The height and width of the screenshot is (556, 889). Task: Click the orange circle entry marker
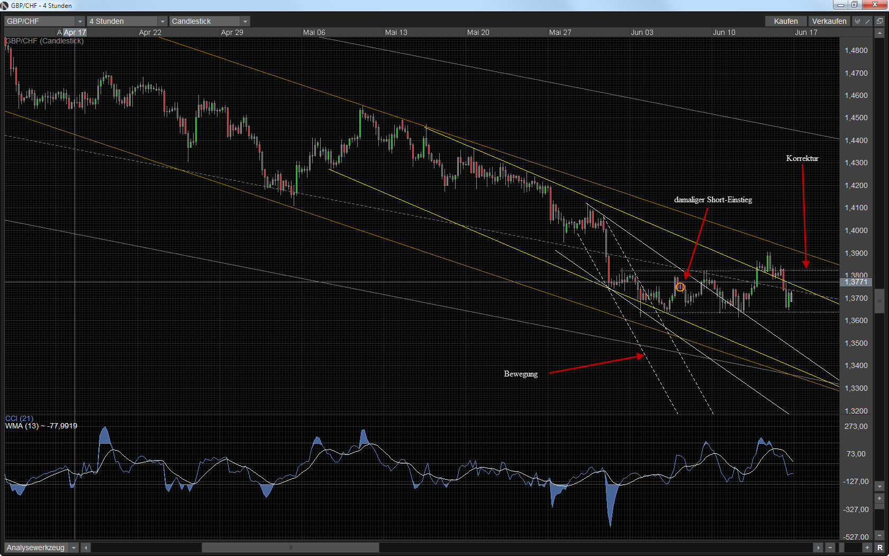pyautogui.click(x=681, y=287)
